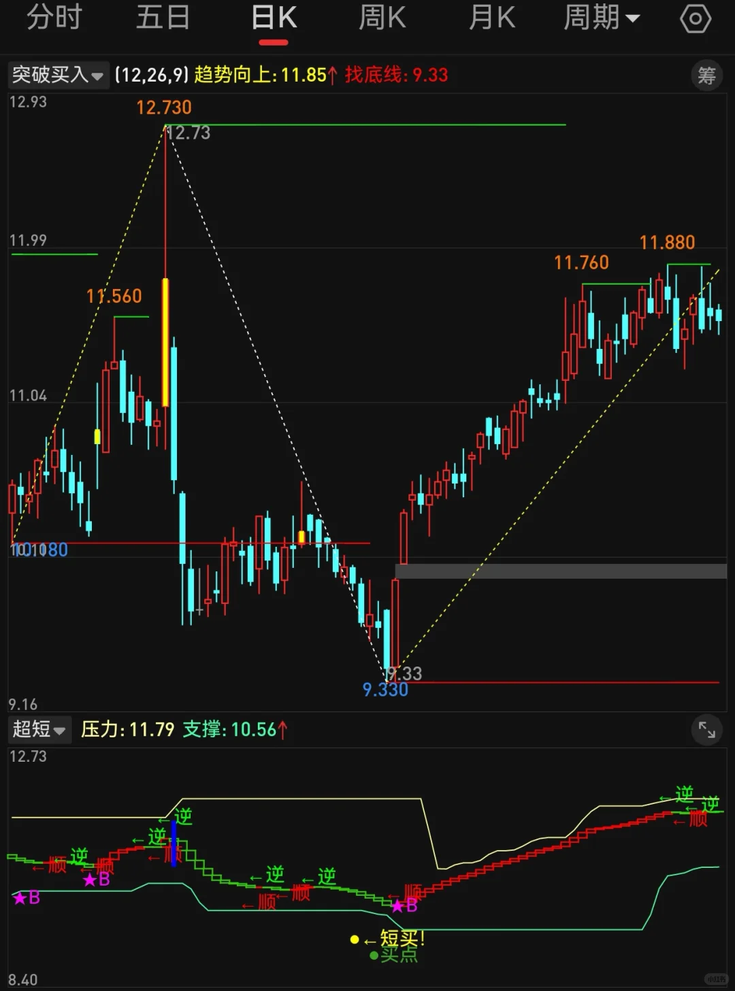Open the 月K tab

492,18
